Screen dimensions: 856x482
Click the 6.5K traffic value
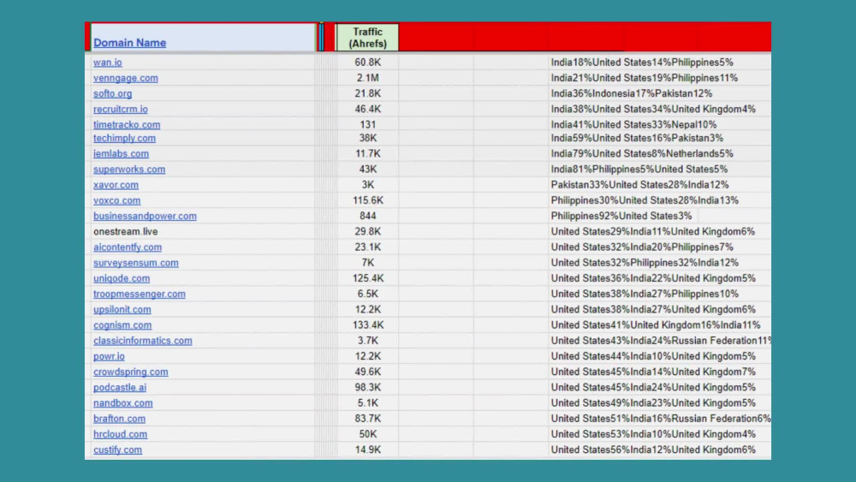(x=367, y=294)
